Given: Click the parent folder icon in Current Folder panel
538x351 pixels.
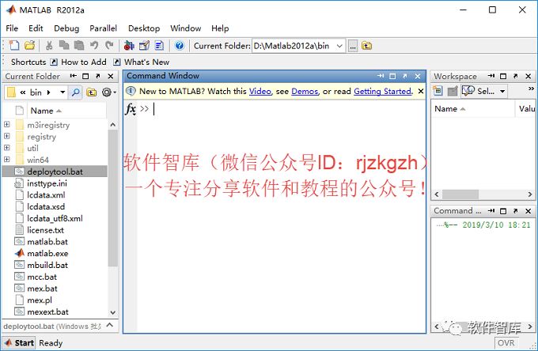Looking at the screenshot, I should click(91, 92).
